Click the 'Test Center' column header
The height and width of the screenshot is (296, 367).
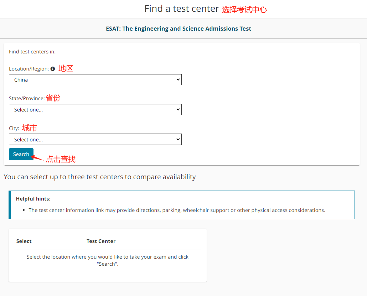click(101, 241)
